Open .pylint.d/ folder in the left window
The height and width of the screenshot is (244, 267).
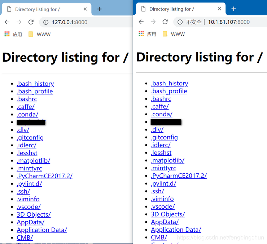(29, 184)
